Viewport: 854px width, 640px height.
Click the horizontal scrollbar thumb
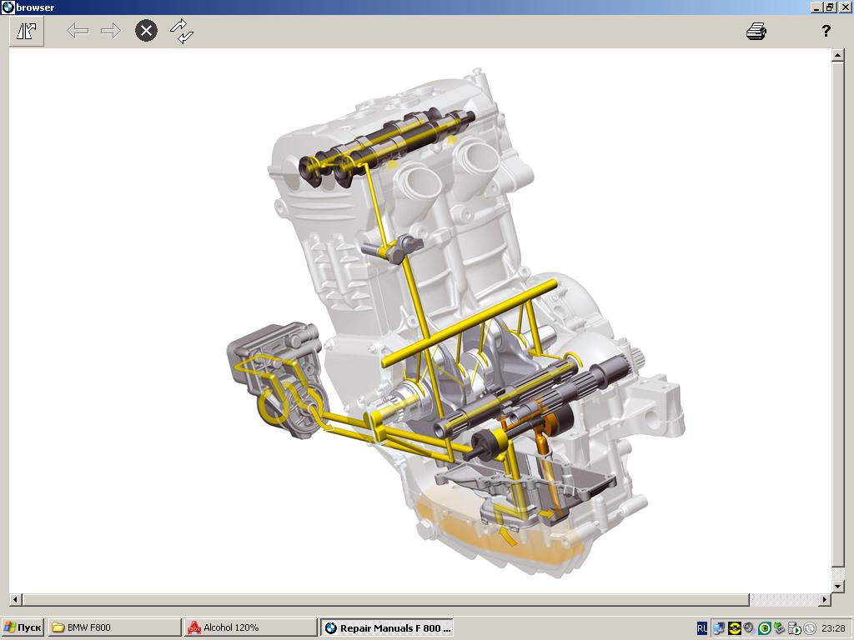click(x=385, y=600)
